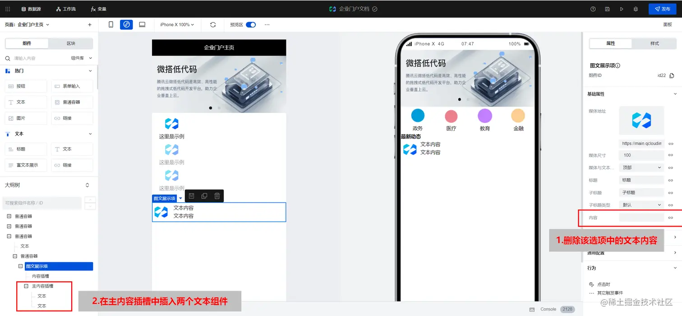The height and width of the screenshot is (316, 682).
Task: Click the delete trash icon on component toolbar
Action: pos(217,196)
